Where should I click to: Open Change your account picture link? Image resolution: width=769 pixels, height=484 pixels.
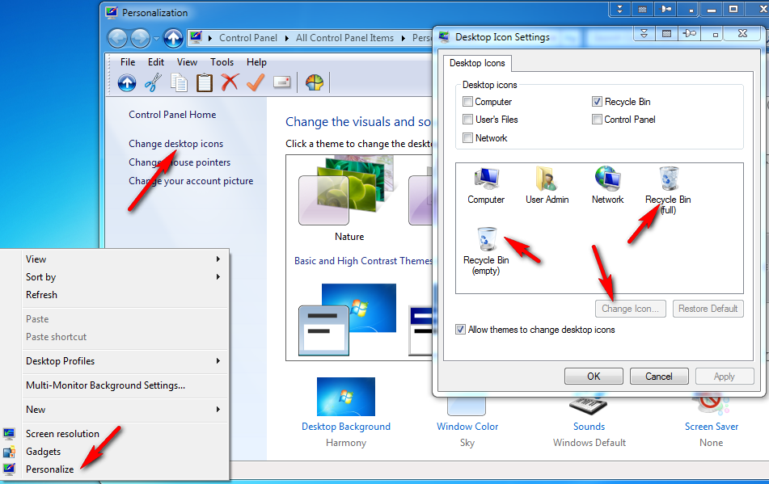coord(191,181)
